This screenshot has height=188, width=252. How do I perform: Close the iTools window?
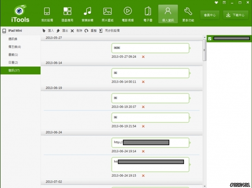coord(248,3)
